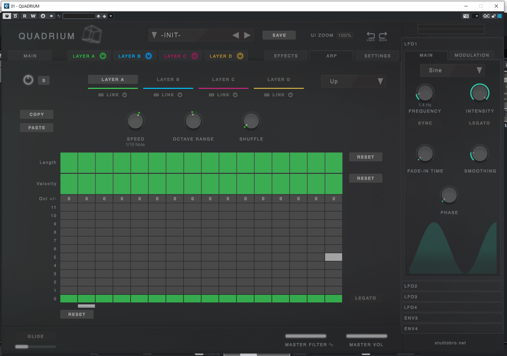507x356 pixels.
Task: Click the A/B compare 'a' icon
Action: coord(43,16)
